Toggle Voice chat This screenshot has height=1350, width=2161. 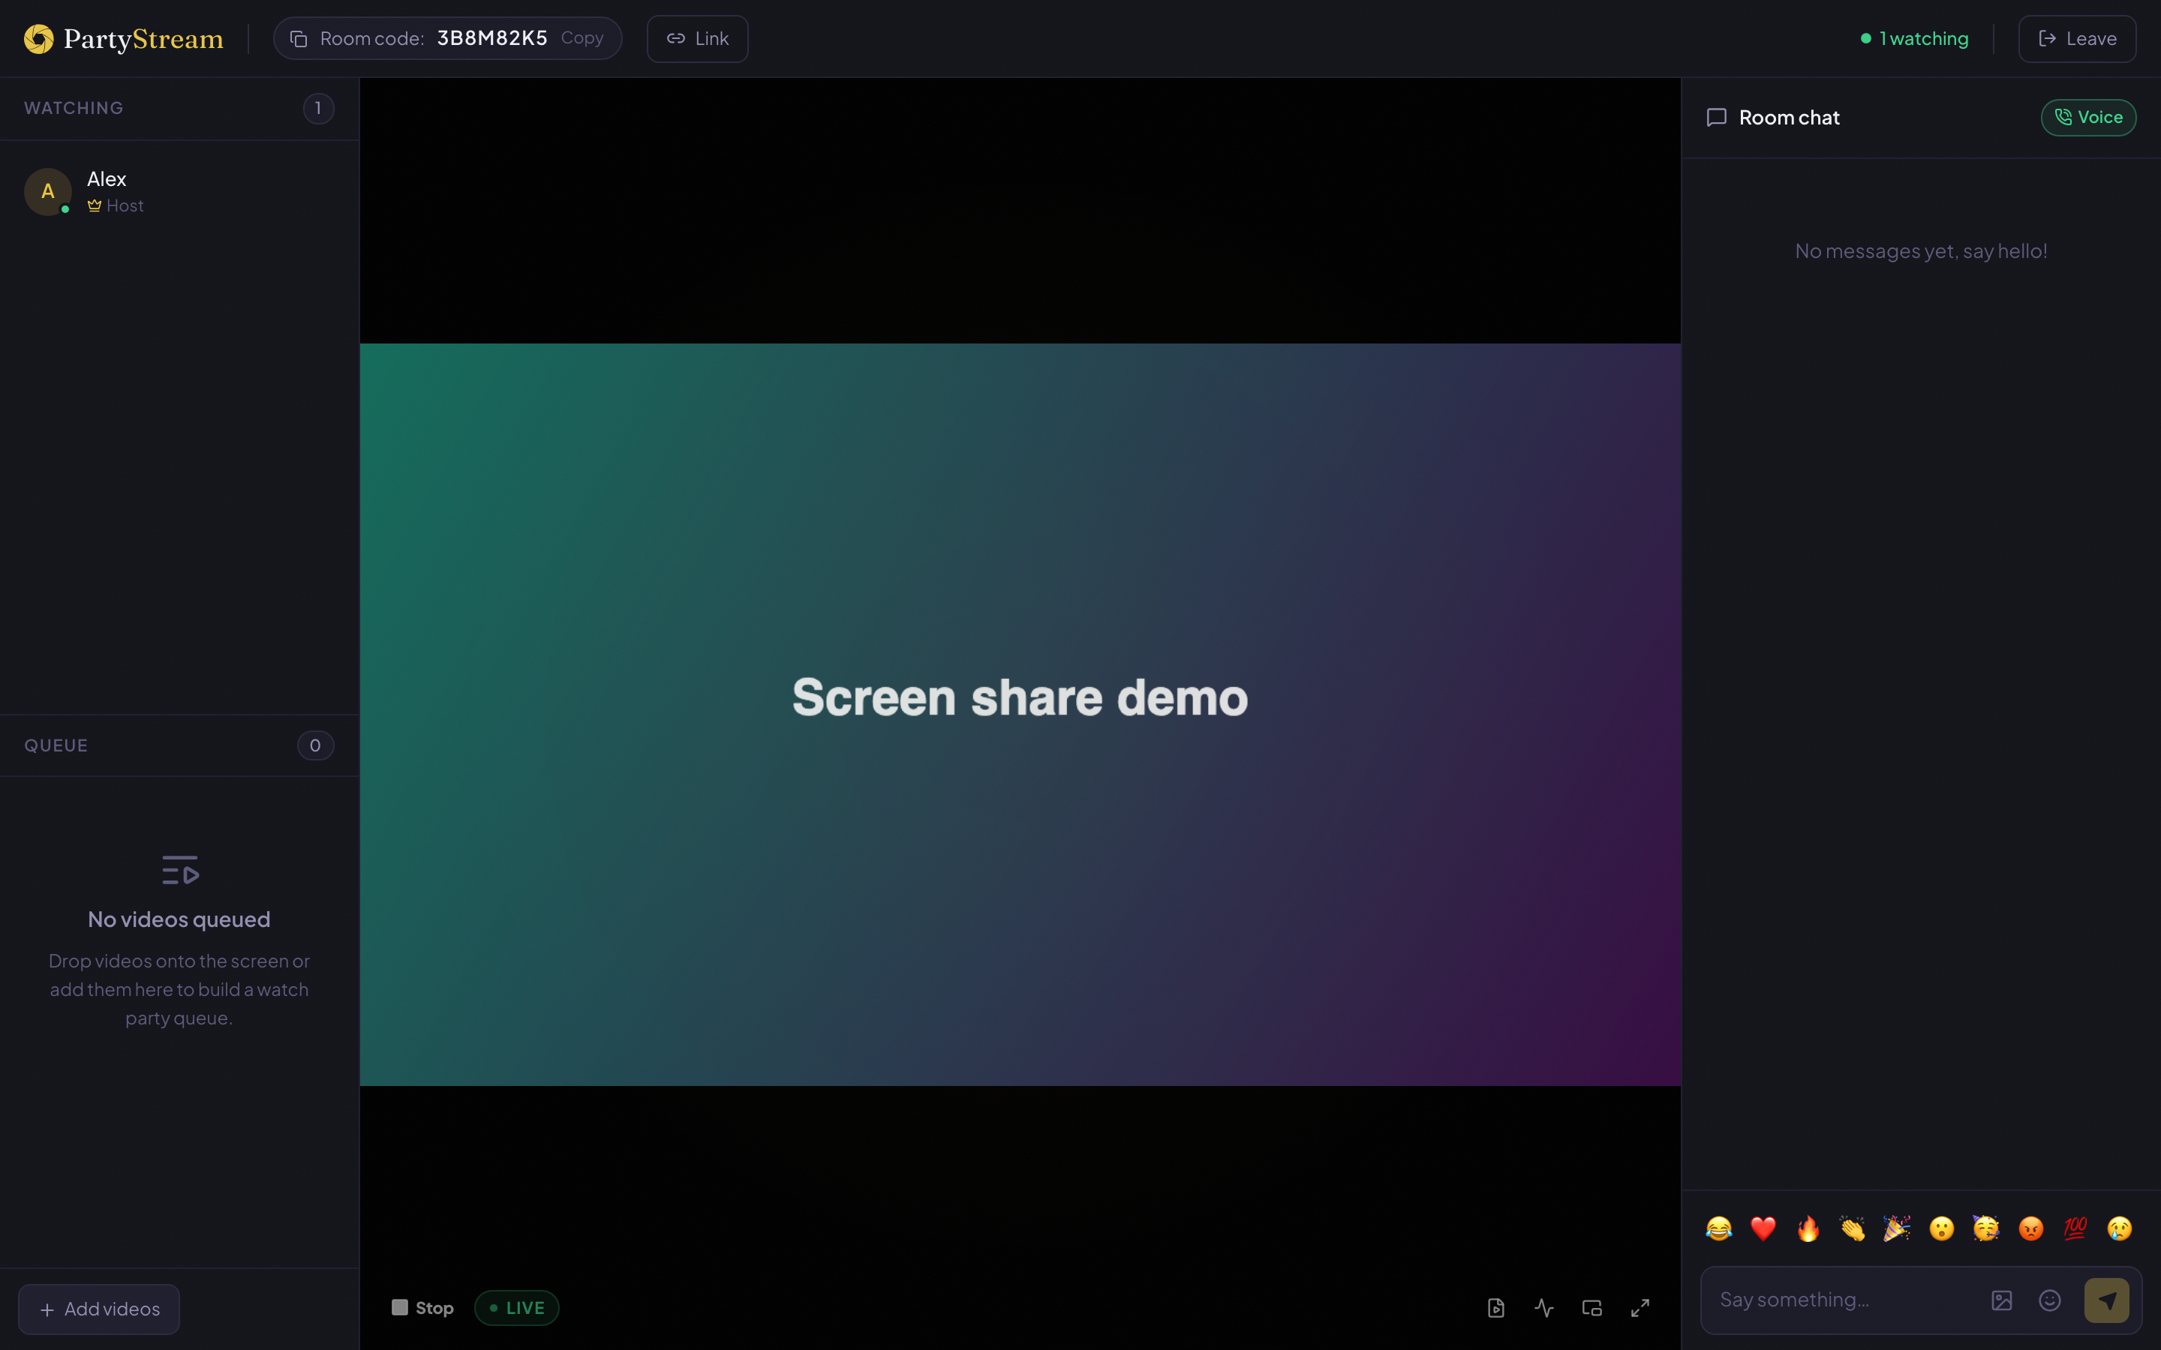2087,117
